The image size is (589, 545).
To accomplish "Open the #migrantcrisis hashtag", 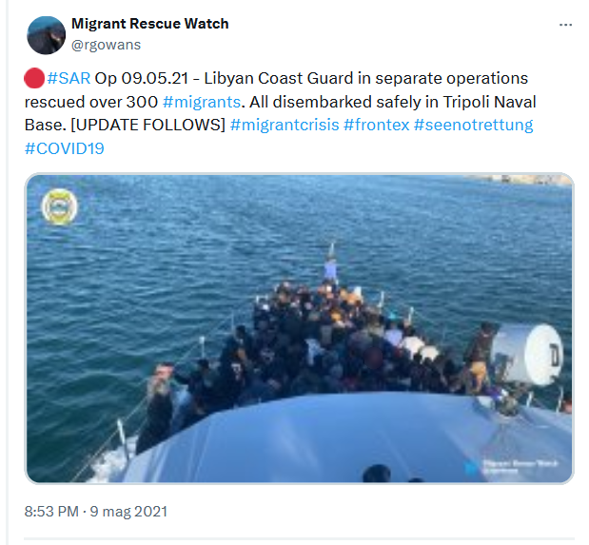I will [x=285, y=125].
